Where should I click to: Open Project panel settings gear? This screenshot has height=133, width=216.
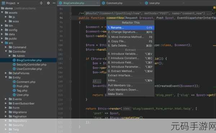click(x=48, y=3)
